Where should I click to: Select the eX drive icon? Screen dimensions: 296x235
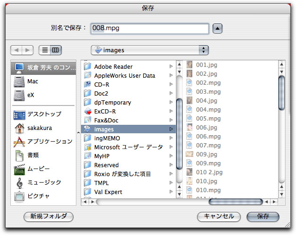coord(19,95)
